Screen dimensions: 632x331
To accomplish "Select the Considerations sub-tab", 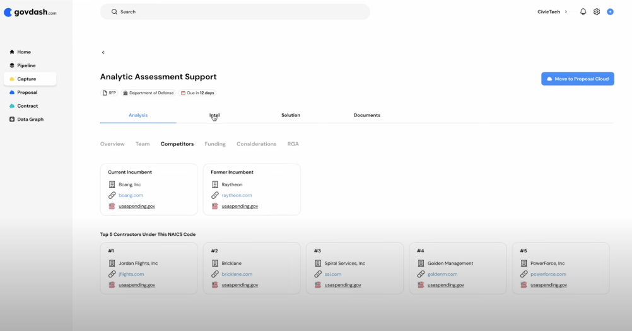I will 256,144.
